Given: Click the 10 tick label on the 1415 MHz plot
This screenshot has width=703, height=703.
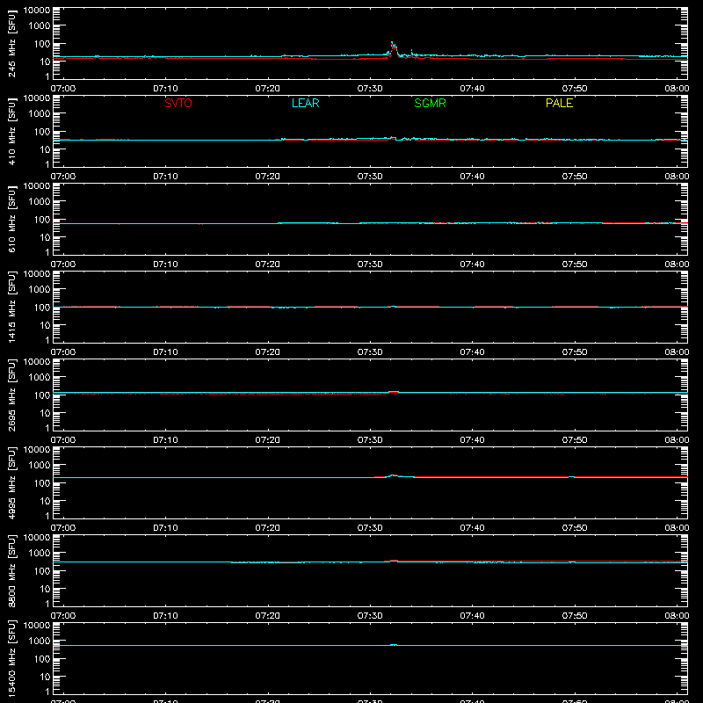Looking at the screenshot, I should 45,325.
